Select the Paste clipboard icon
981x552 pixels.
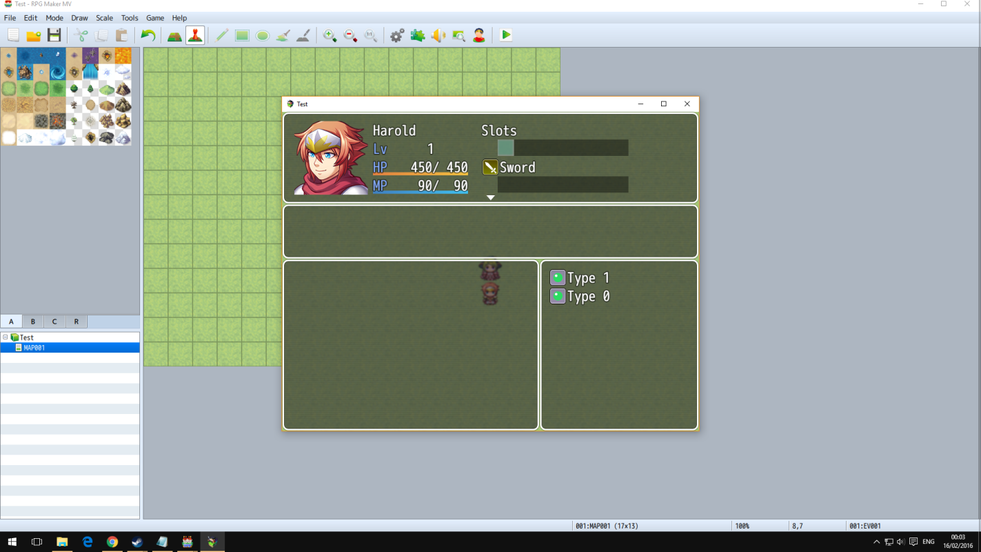coord(121,35)
